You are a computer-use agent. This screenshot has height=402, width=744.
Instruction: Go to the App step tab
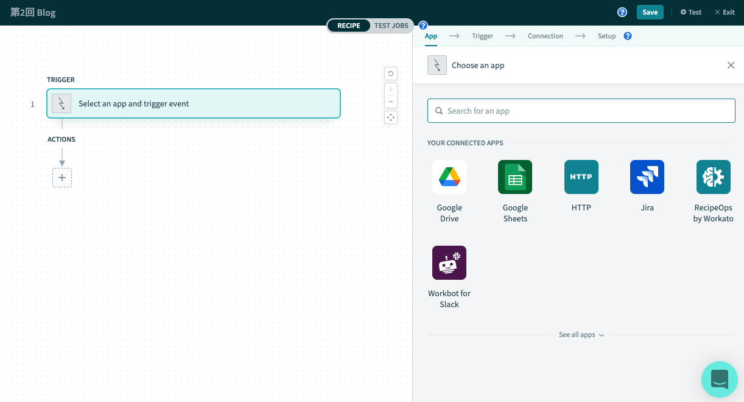pyautogui.click(x=431, y=36)
